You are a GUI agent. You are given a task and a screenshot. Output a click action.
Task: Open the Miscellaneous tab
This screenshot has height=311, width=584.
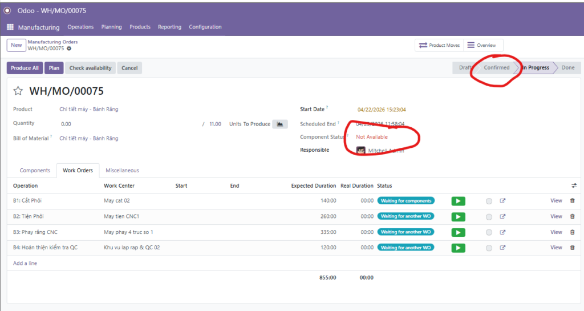(x=122, y=170)
